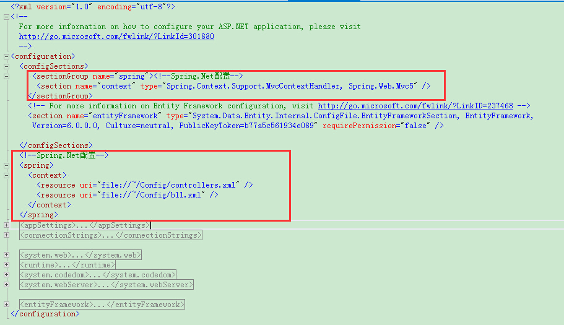This screenshot has width=564, height=325.
Task: Collapse the configuration root element
Action: click(6, 56)
